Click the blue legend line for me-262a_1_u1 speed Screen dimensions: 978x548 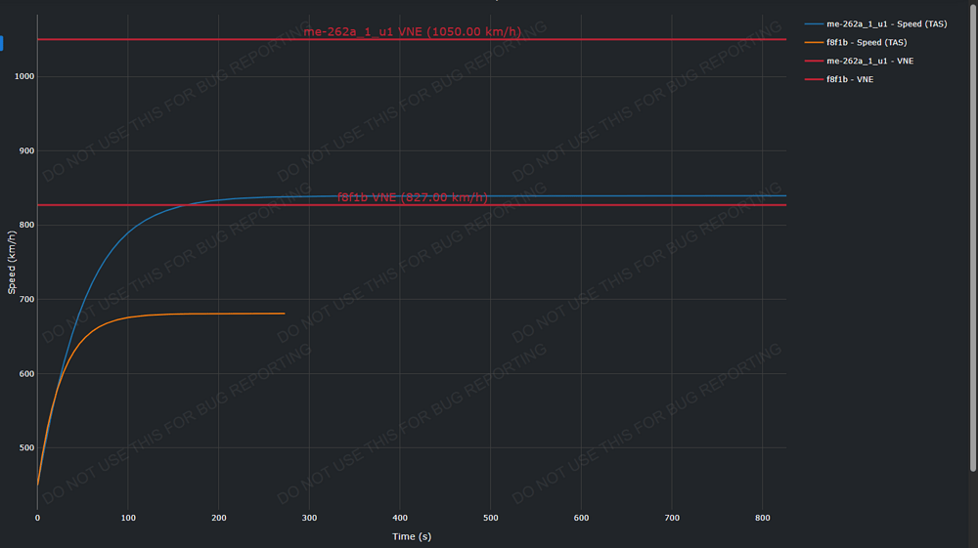[x=814, y=23]
